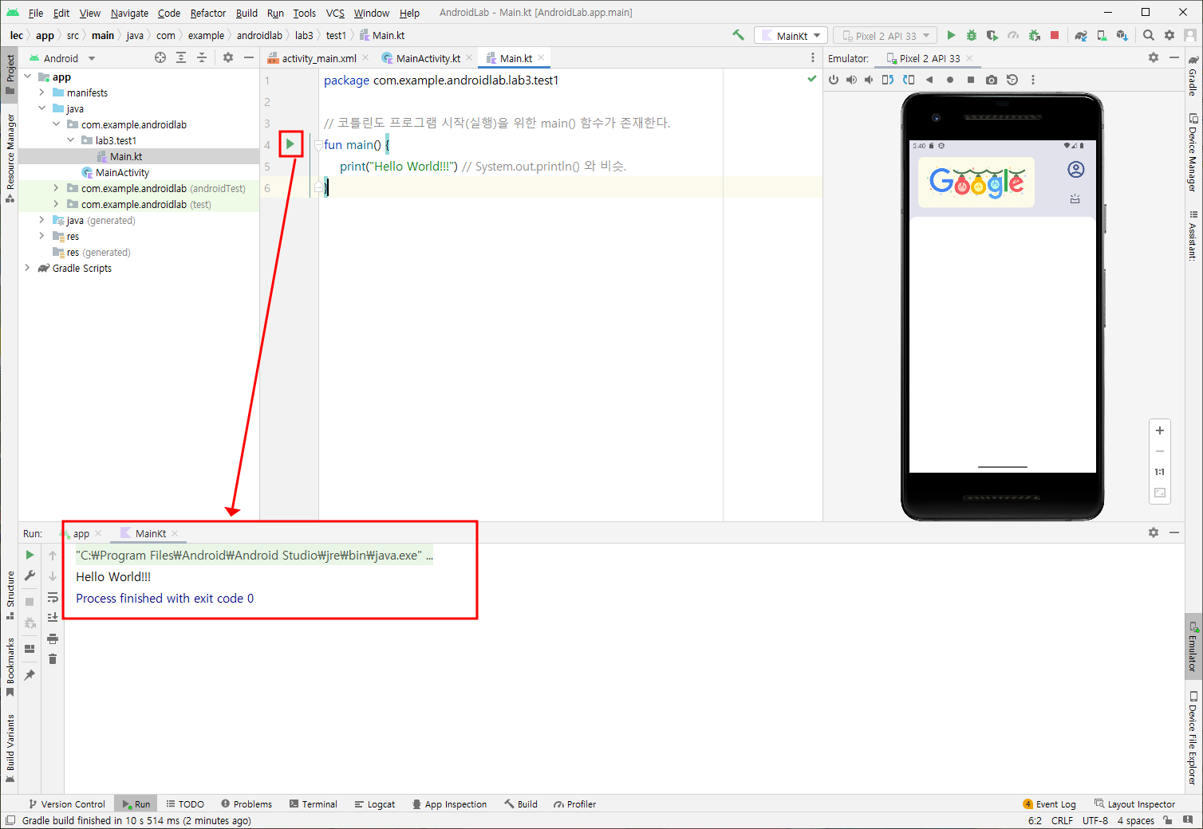Open the SDK Manager icon
Image resolution: width=1203 pixels, height=829 pixels.
1122,35
